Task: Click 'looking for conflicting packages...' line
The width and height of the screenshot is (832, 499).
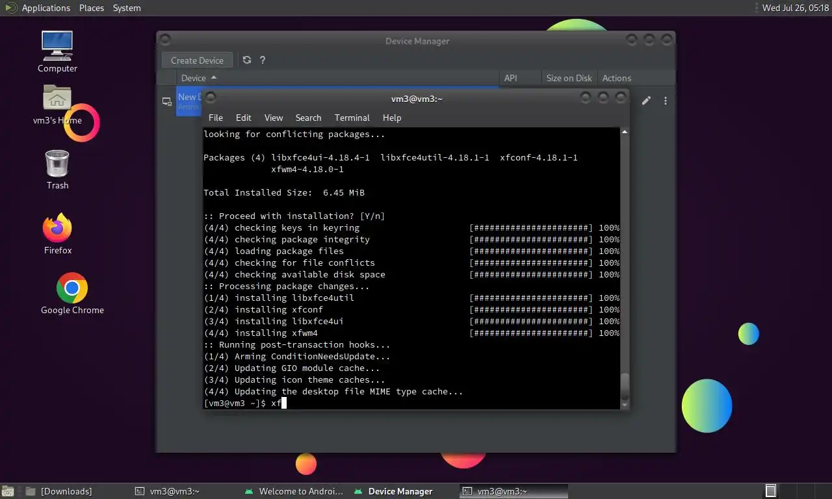Action: click(x=294, y=134)
